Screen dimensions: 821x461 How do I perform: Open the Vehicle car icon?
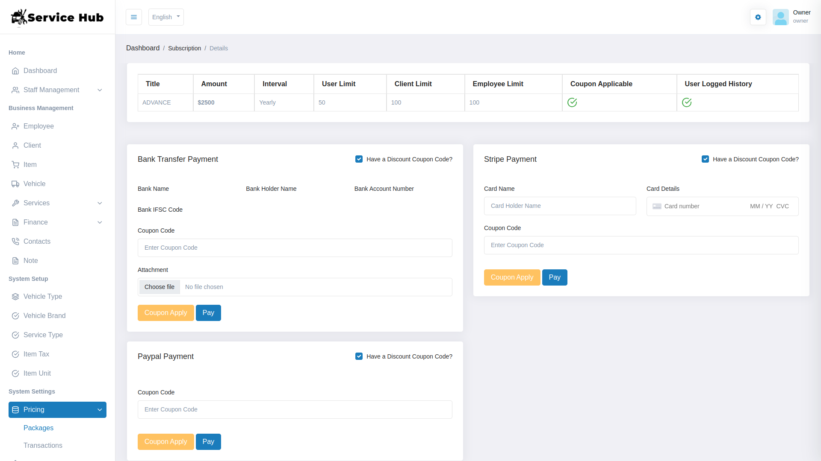tap(16, 184)
